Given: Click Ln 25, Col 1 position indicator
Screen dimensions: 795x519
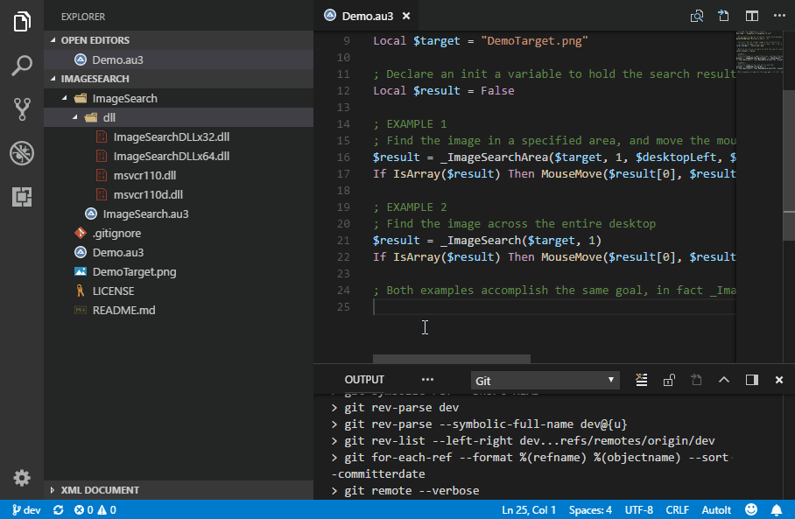Looking at the screenshot, I should [x=529, y=510].
